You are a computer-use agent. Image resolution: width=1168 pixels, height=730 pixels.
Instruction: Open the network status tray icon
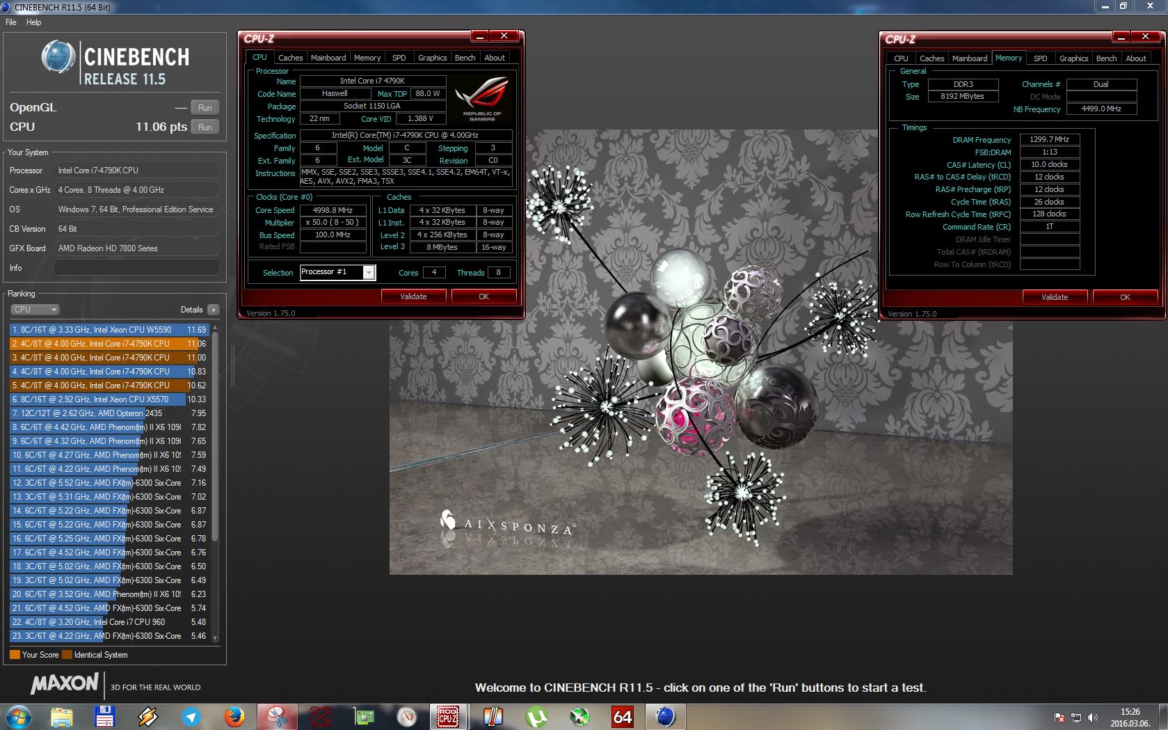click(x=1076, y=717)
